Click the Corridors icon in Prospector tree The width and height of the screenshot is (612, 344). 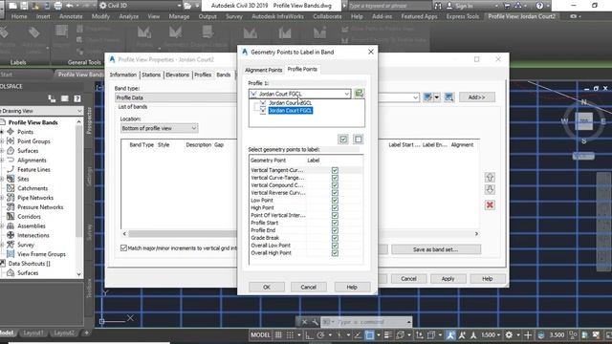11,216
